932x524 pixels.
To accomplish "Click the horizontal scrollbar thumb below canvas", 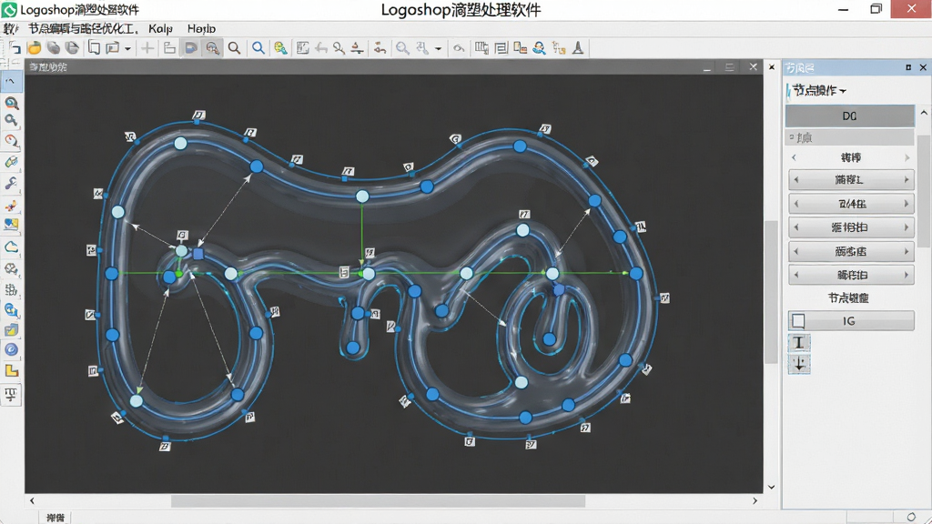I will tap(378, 501).
